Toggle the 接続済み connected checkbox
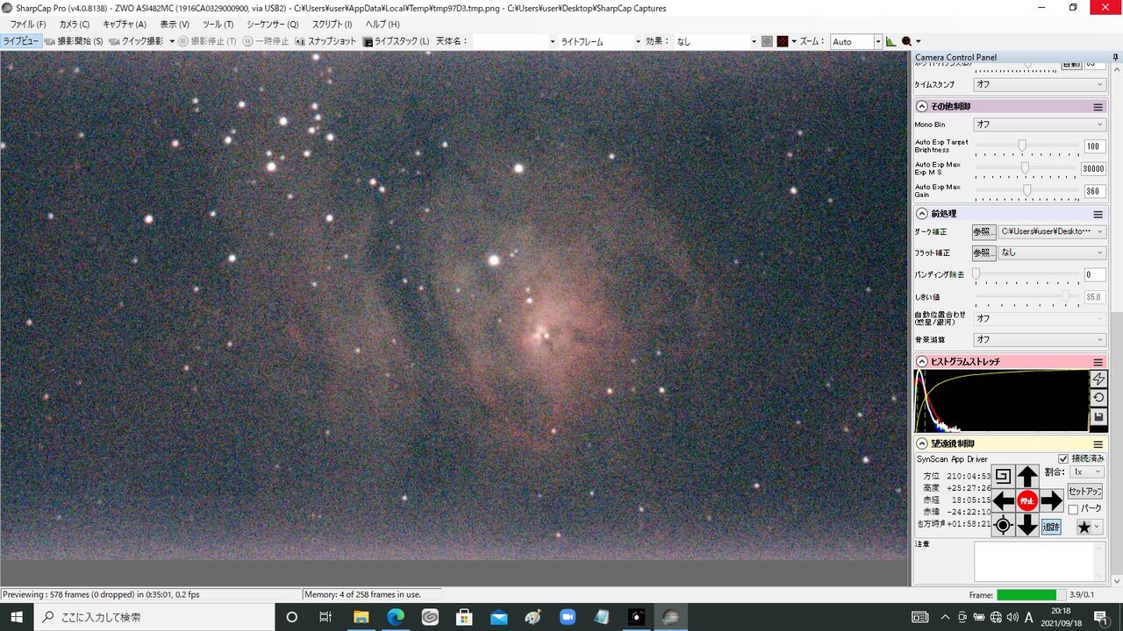Image resolution: width=1123 pixels, height=631 pixels. (1063, 458)
